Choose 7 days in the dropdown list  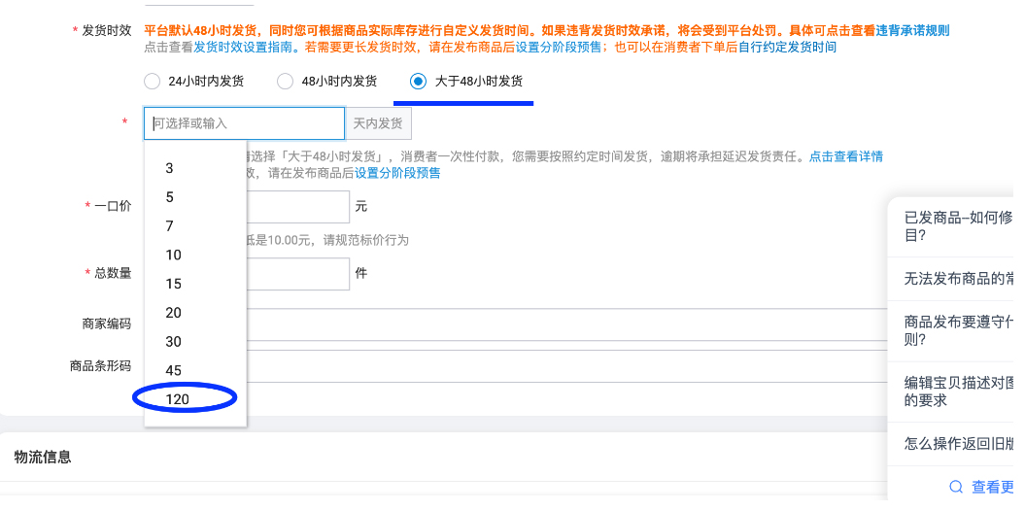[170, 226]
